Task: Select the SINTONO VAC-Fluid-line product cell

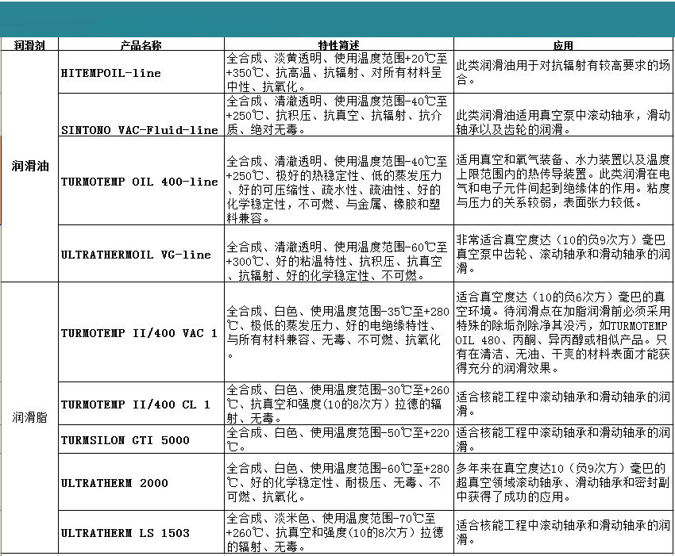Action: (141, 115)
